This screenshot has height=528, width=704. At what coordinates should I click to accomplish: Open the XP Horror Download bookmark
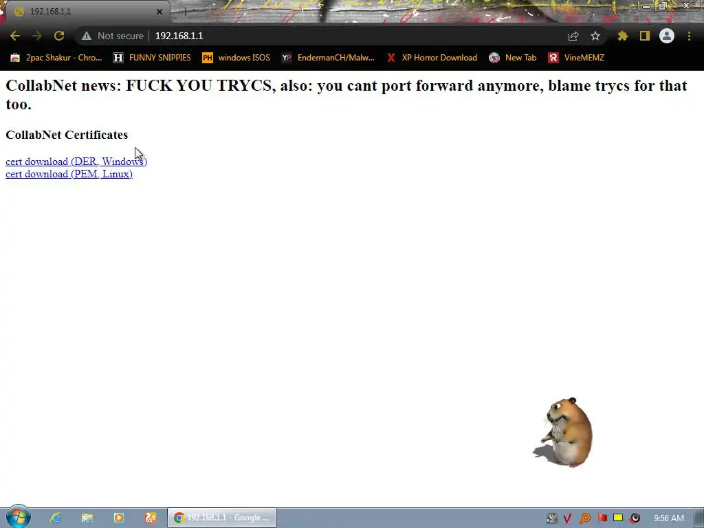point(432,58)
